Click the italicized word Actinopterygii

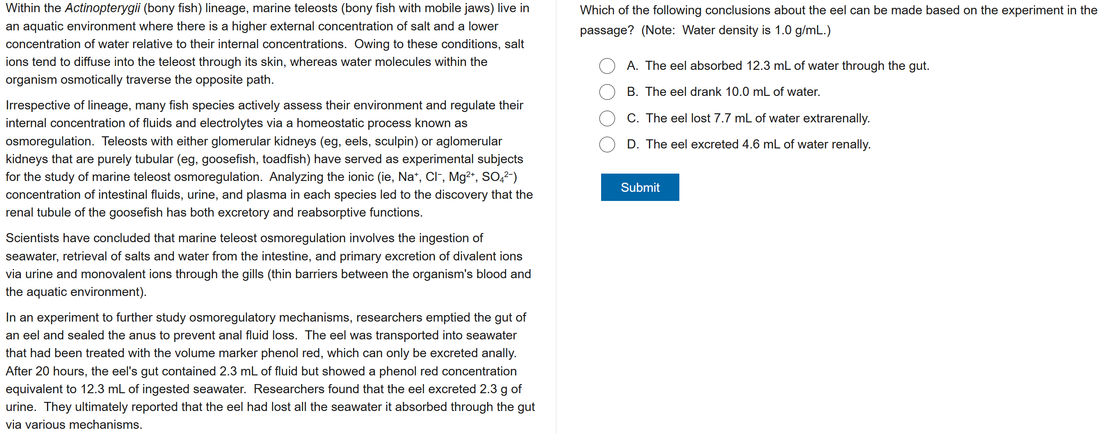103,8
